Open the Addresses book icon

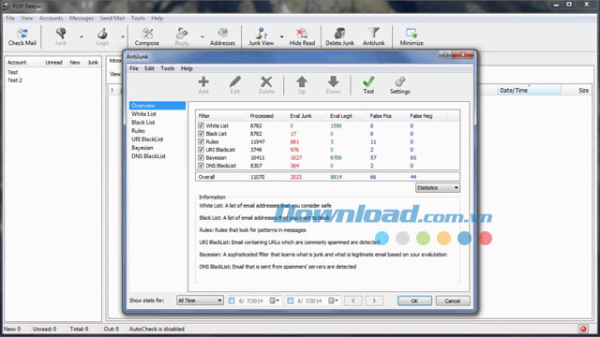[x=222, y=34]
